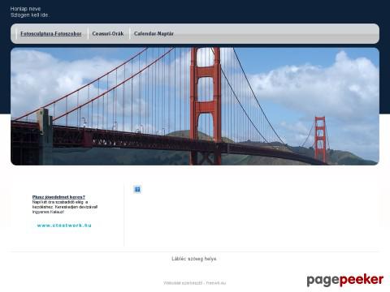The width and height of the screenshot is (390, 292).
Task: Visit the www.ctnetwork.hu link
Action: pyautogui.click(x=64, y=225)
